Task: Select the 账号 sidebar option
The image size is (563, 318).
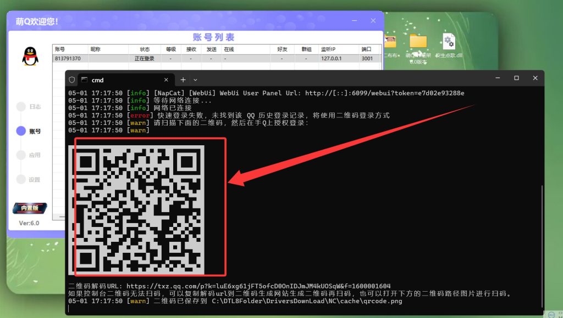Action: pos(29,131)
